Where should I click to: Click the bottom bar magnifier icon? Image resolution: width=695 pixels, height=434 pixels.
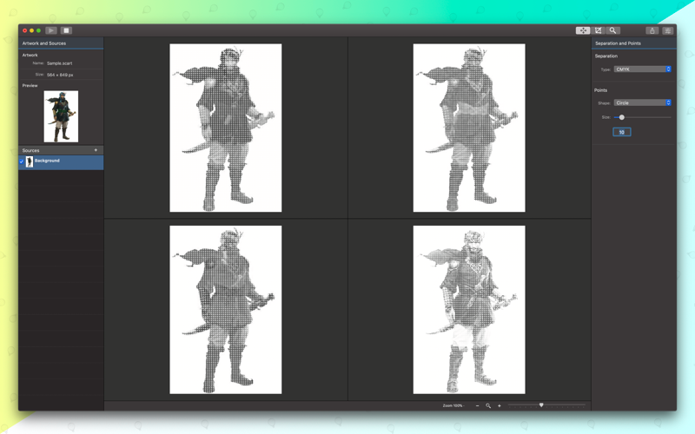488,405
